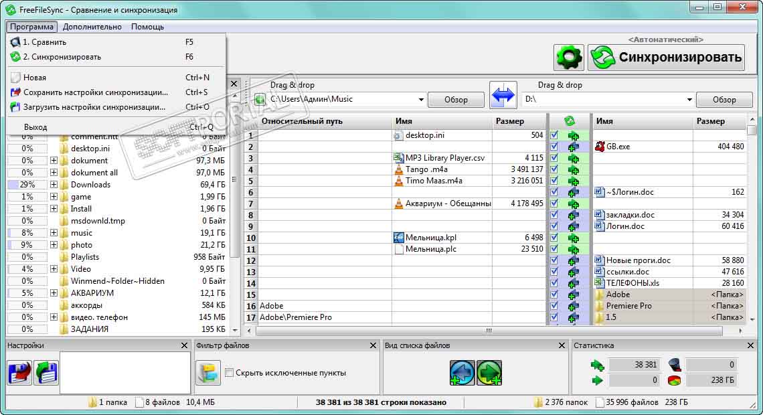Expand the dokument folder in tree
This screenshot has width=763, height=415.
pyautogui.click(x=54, y=161)
